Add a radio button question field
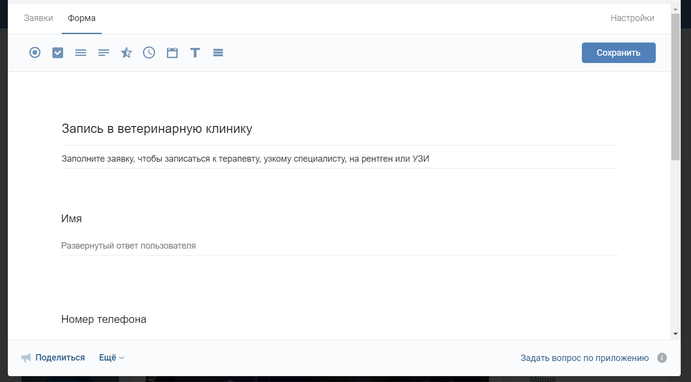Image resolution: width=691 pixels, height=382 pixels. (35, 52)
